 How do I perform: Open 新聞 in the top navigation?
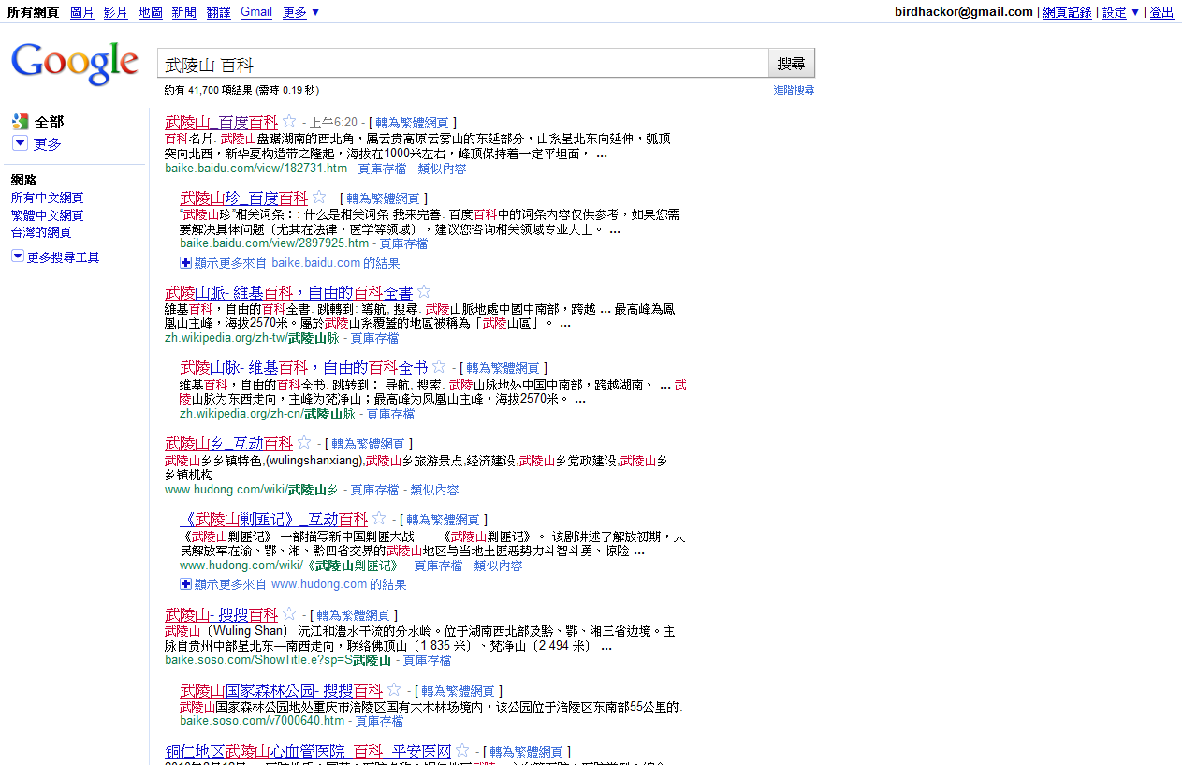[184, 12]
